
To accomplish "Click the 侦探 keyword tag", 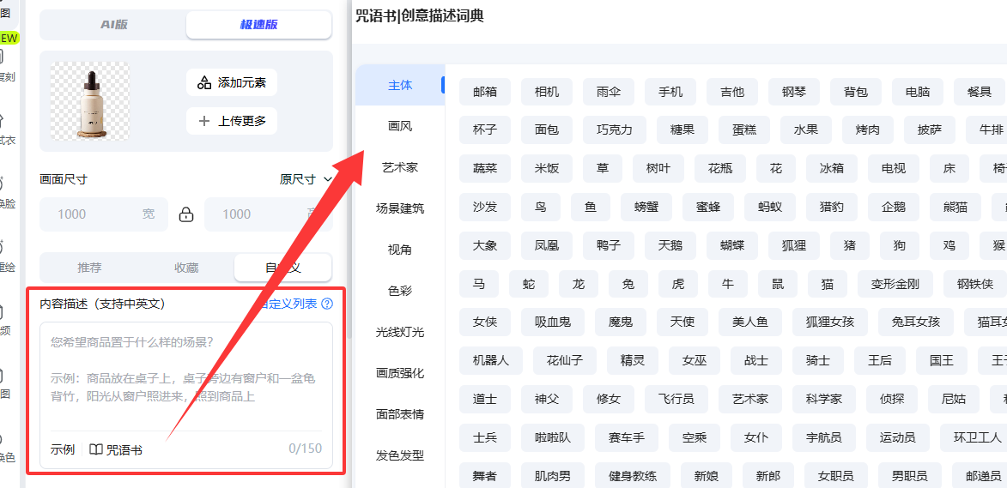I will point(892,399).
